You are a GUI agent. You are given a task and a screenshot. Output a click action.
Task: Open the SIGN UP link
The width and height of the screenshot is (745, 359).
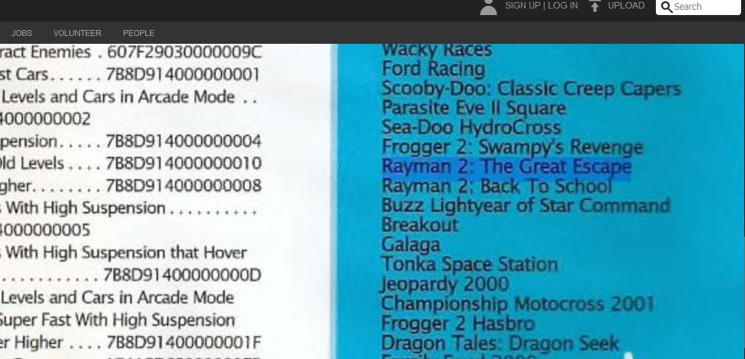click(x=523, y=6)
